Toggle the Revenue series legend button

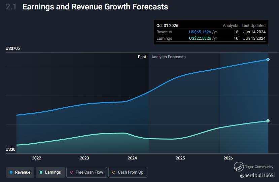tap(20, 172)
